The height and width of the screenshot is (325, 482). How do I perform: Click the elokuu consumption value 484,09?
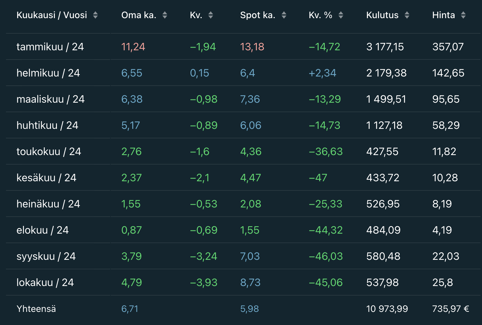click(x=383, y=230)
